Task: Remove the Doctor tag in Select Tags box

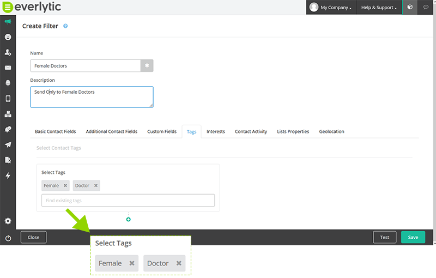Action: point(96,185)
